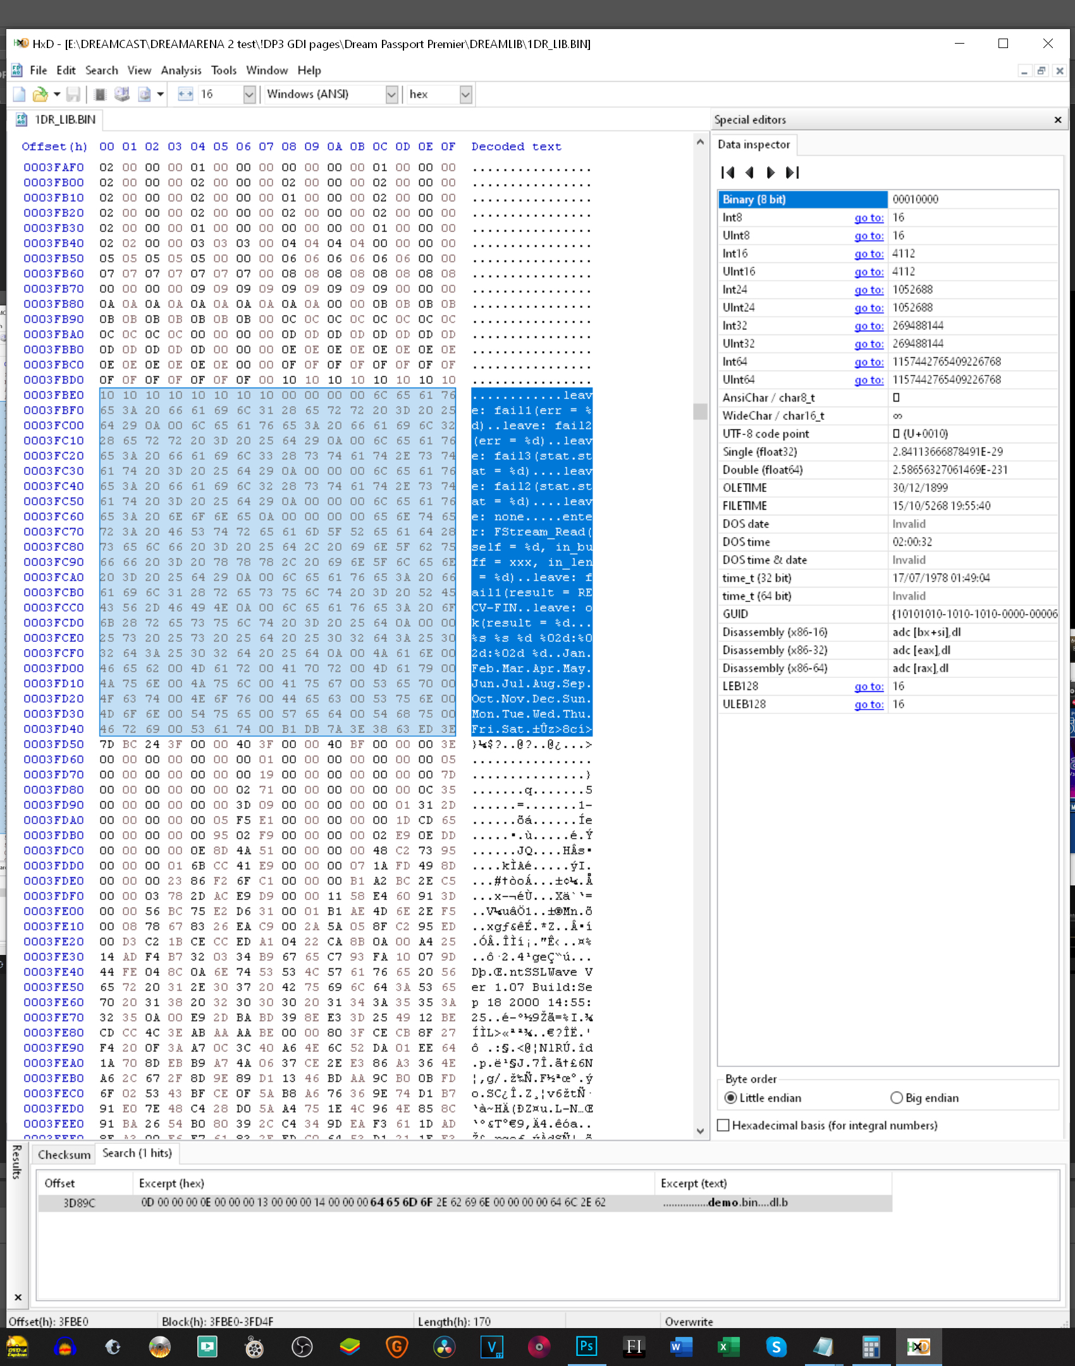Screen dimensions: 1075x1366
Task: Click the scroll up arrow of hex view
Action: pyautogui.click(x=700, y=142)
